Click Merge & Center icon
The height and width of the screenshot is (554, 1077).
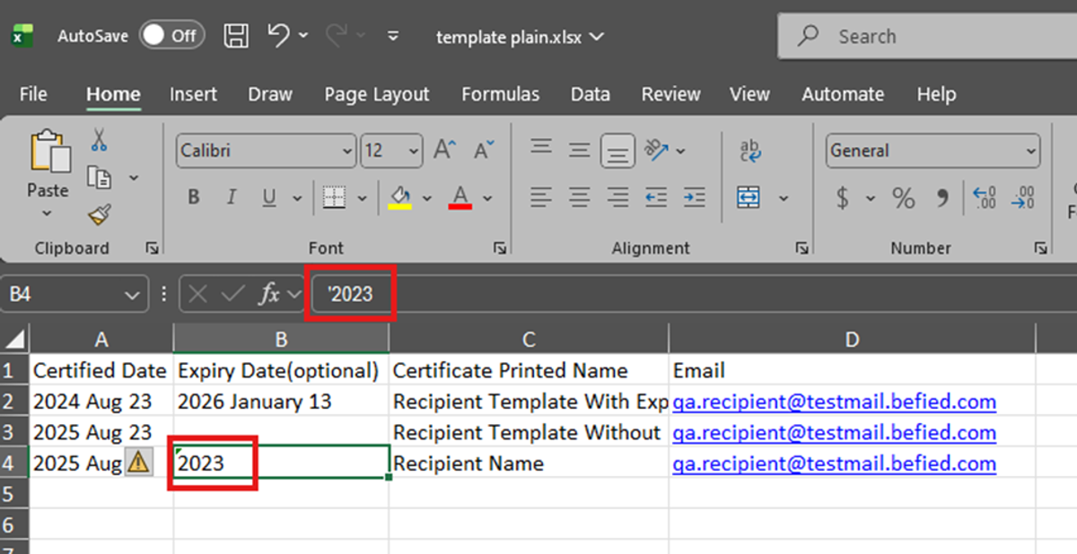click(x=749, y=196)
